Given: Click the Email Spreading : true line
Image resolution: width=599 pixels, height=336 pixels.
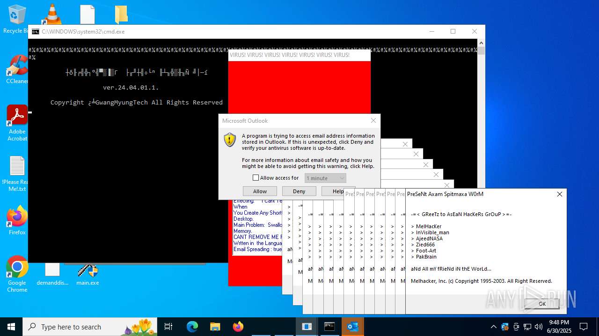Looking at the screenshot, I should tap(258, 249).
